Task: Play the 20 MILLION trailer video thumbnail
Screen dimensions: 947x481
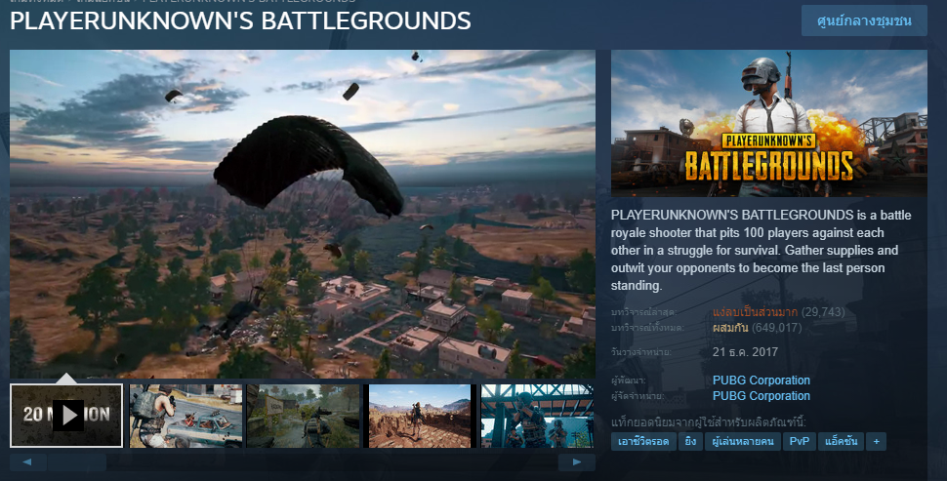Action: (66, 416)
